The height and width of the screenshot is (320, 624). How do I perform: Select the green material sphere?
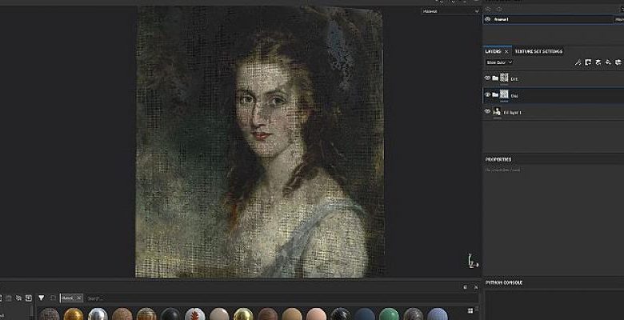click(x=389, y=314)
